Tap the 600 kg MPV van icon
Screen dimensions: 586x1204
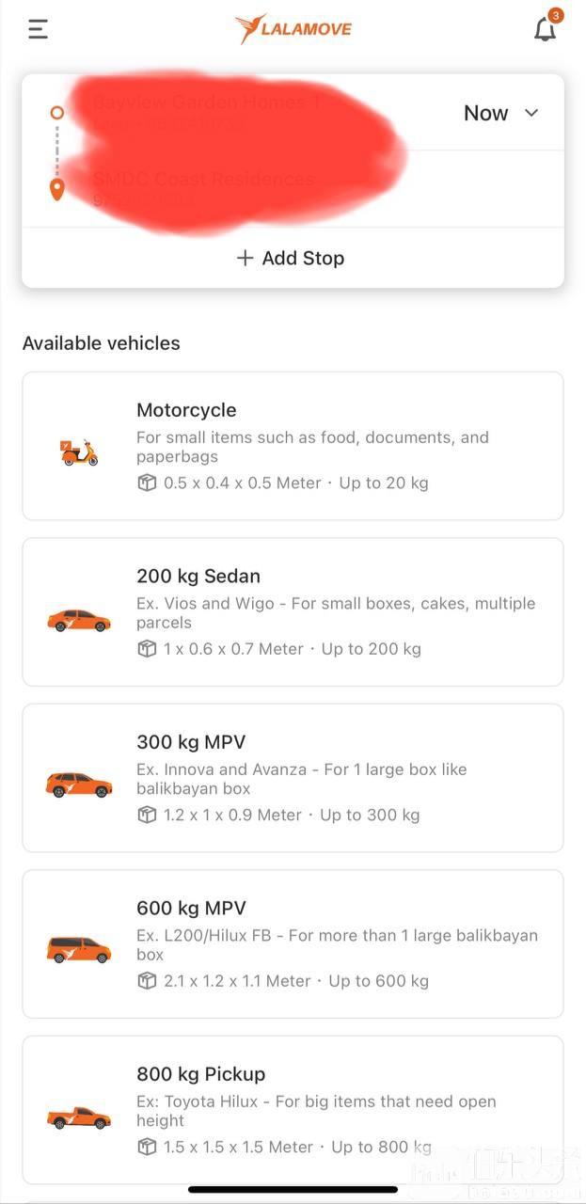click(x=79, y=950)
